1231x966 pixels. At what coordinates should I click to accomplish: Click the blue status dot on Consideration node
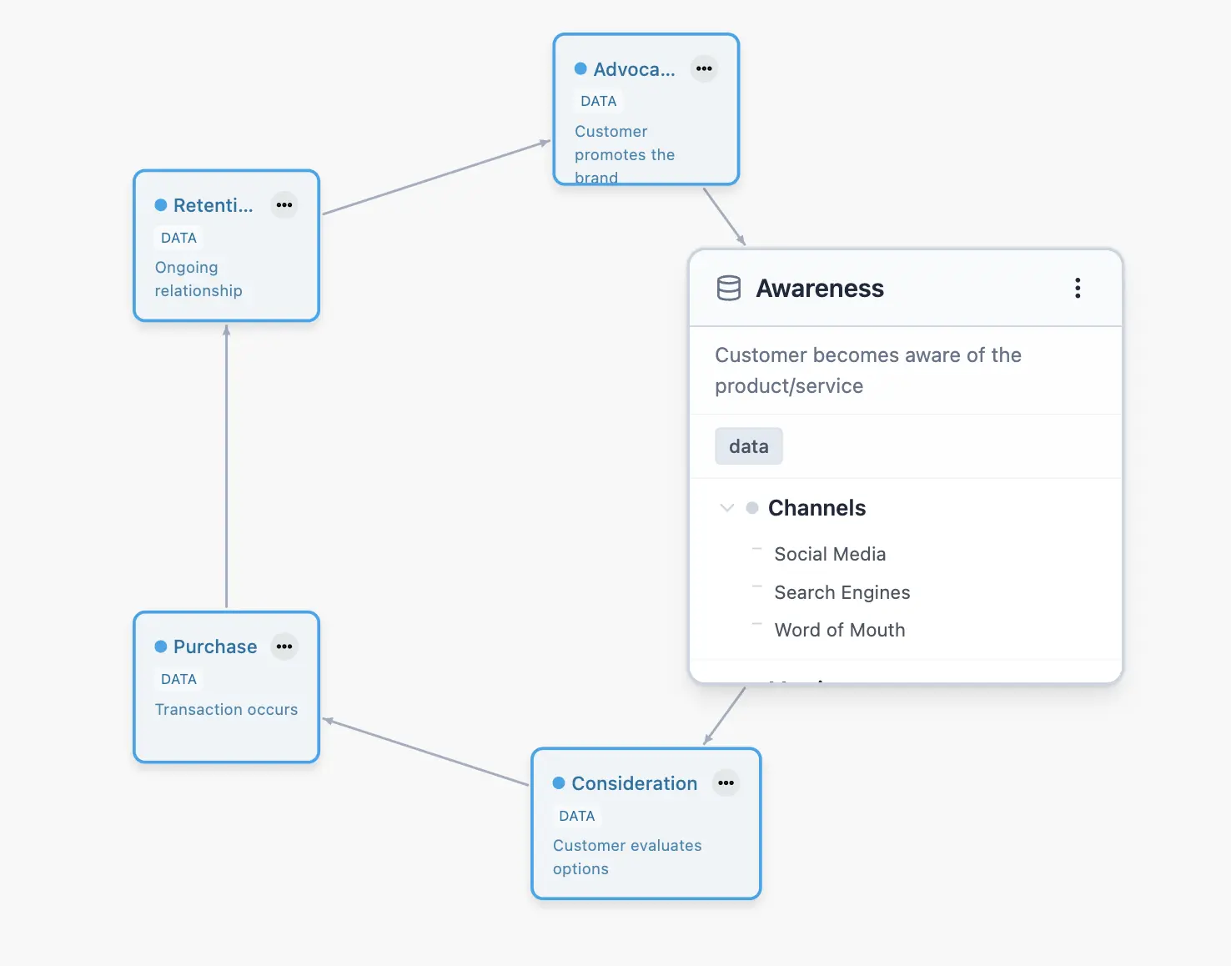[x=559, y=783]
